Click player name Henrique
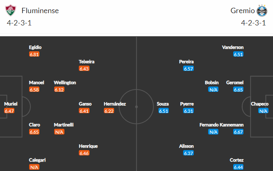This screenshot has height=171, width=273. point(88,146)
